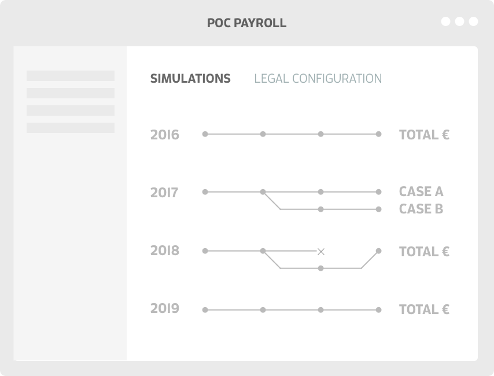Select the lower branch node on 2018 timeline

[320, 268]
